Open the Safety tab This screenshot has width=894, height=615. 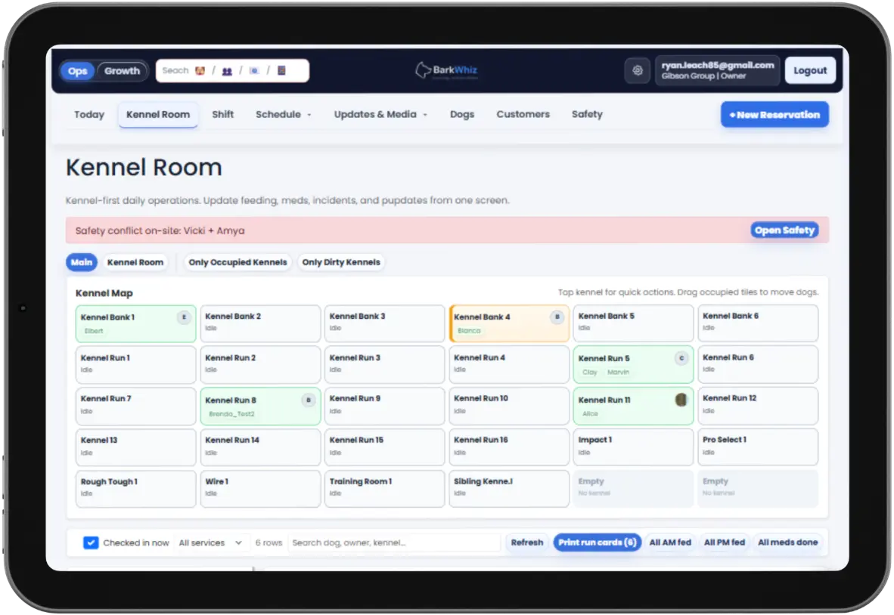(587, 114)
